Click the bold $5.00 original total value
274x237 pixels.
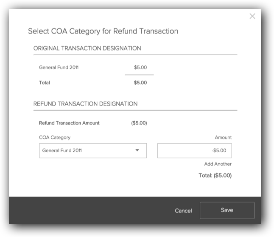coord(140,83)
